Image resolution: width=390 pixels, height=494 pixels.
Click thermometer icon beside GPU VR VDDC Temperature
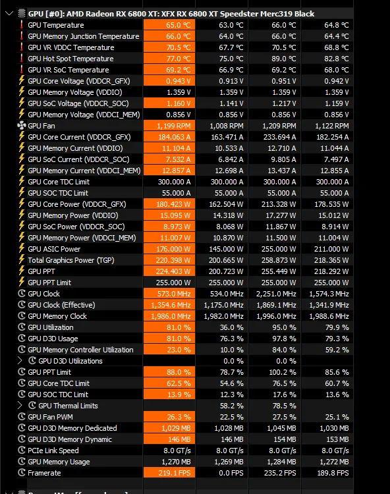point(22,47)
